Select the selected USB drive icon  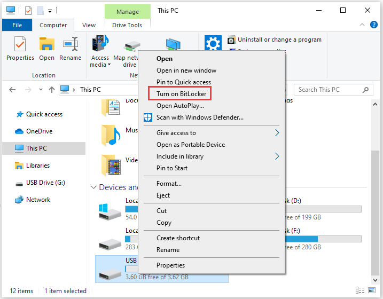(110, 274)
